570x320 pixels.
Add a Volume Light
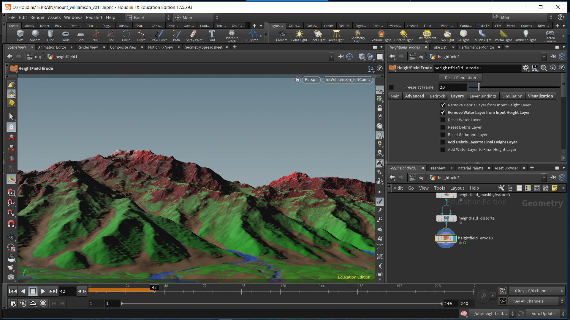[381, 36]
